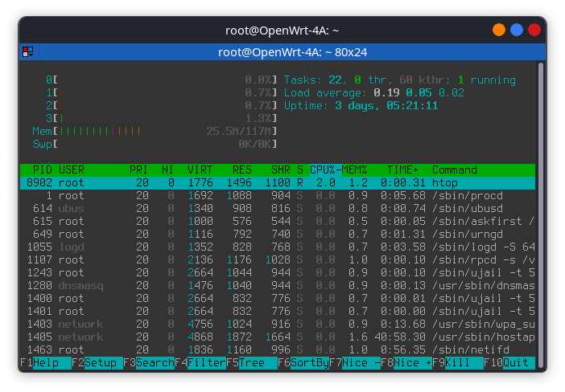Click the Load average line
The height and width of the screenshot is (392, 565).
pos(374,93)
